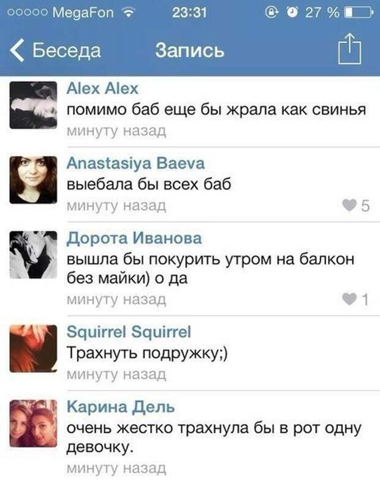Open the Alex Alex name link

(x=102, y=88)
